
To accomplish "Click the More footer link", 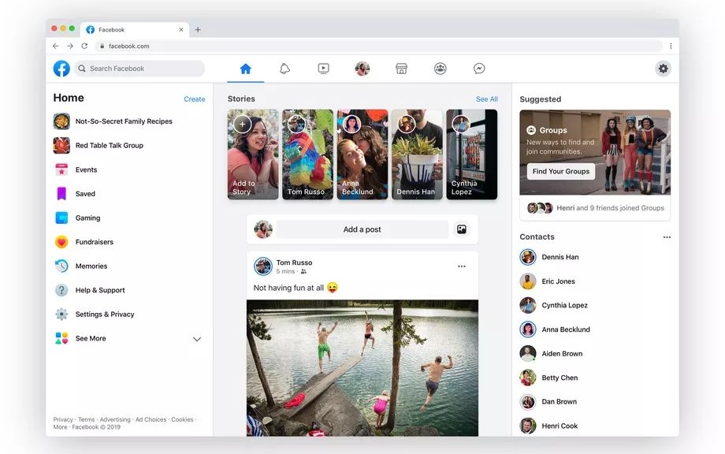I will [60, 426].
